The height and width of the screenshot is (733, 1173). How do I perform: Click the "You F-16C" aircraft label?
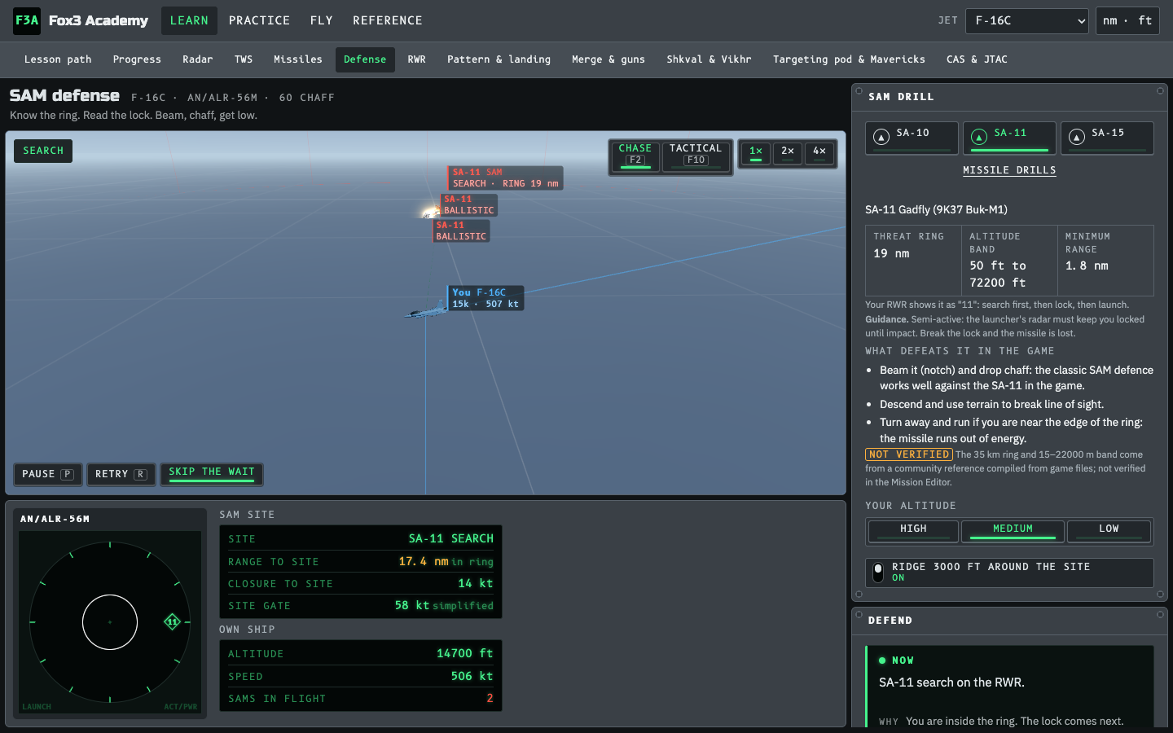(485, 298)
